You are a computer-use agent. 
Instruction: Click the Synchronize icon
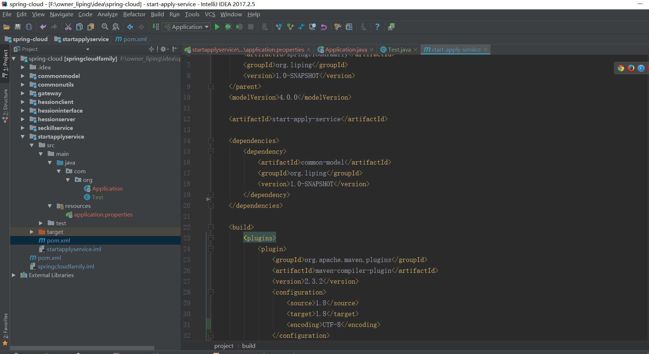[29, 27]
